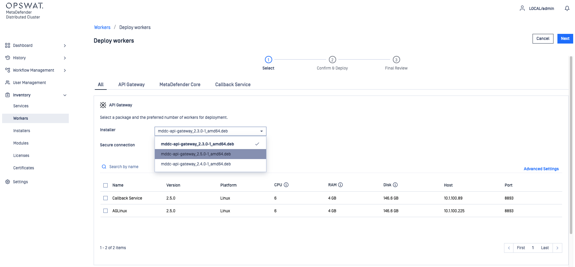Image resolution: width=575 pixels, height=267 pixels.
Task: Open the Callback Service tab
Action: [233, 85]
